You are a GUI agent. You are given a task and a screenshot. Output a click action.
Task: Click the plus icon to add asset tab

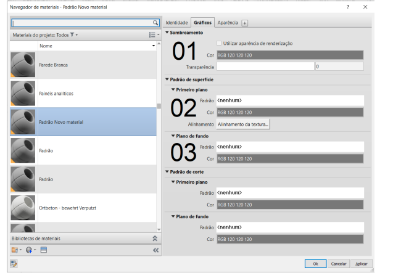[x=244, y=23]
